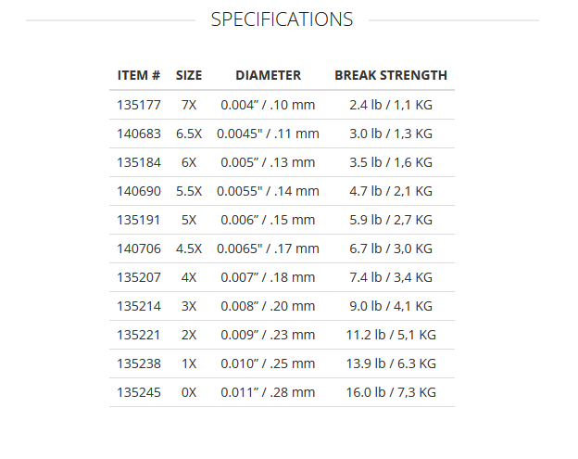Click the ITEM # column header
Screen dimensions: 578x459
(139, 75)
